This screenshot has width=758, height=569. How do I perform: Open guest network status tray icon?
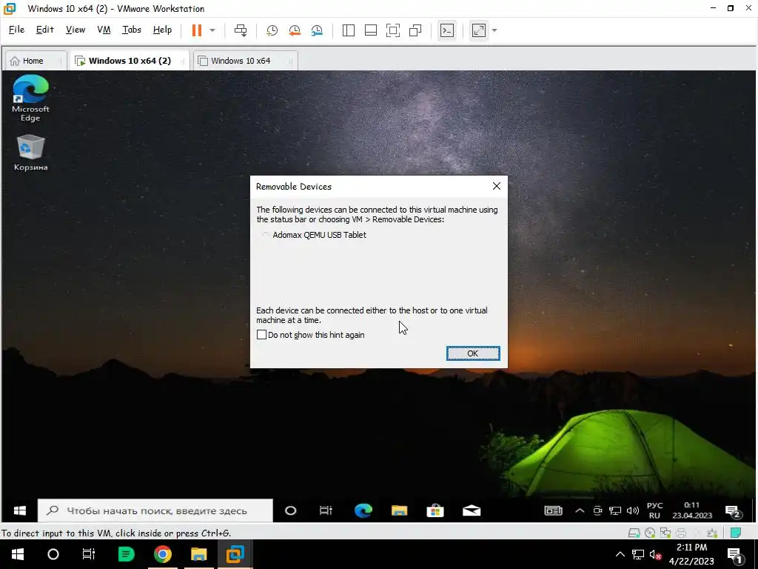[x=615, y=510]
